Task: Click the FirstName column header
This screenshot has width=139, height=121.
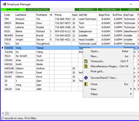Action: 42,15
